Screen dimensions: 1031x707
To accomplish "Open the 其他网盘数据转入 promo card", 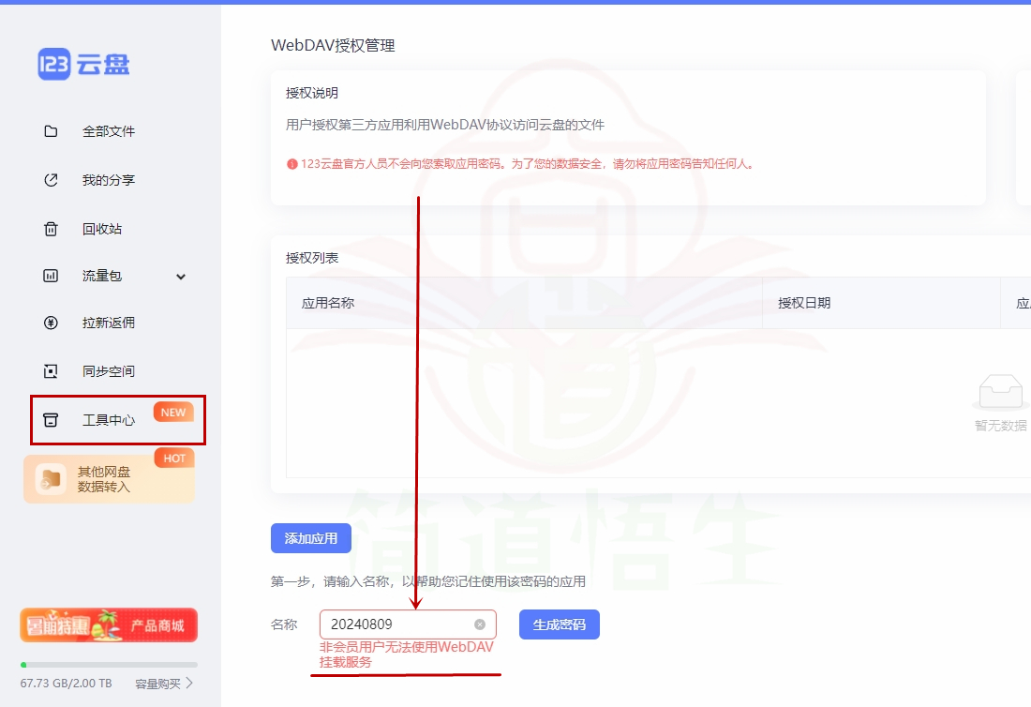I will click(109, 479).
